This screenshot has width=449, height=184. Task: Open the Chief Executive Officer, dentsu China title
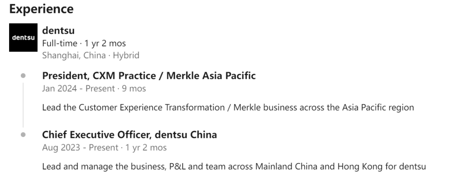(x=129, y=135)
